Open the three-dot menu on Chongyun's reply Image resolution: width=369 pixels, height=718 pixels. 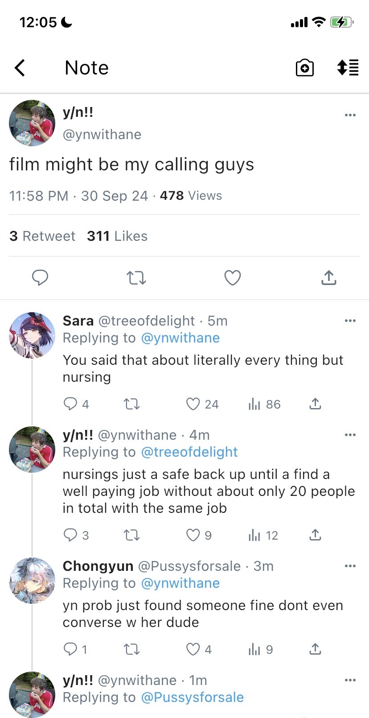350,565
